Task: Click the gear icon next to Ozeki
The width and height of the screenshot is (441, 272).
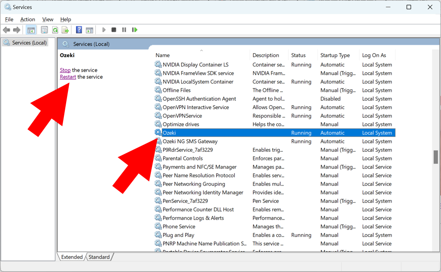Action: (x=158, y=132)
